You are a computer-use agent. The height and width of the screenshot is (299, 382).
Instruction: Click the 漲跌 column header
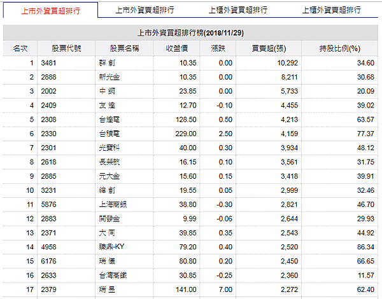(218, 48)
